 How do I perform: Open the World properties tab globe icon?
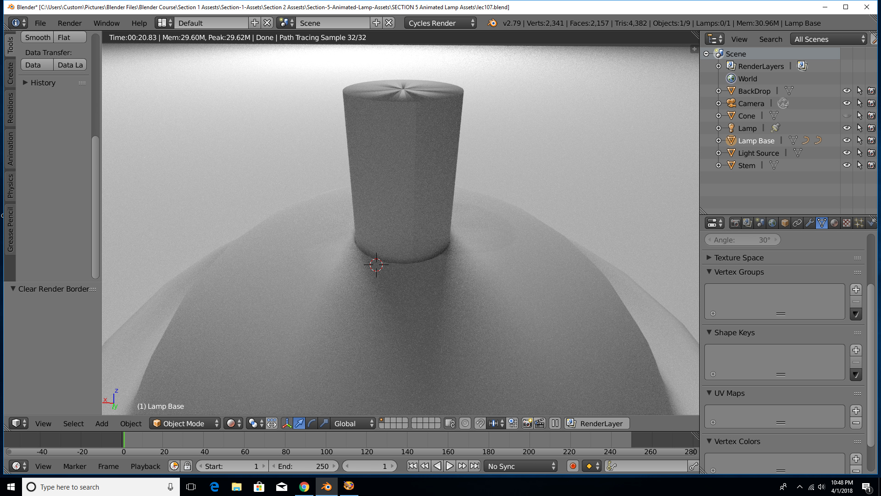pyautogui.click(x=772, y=223)
